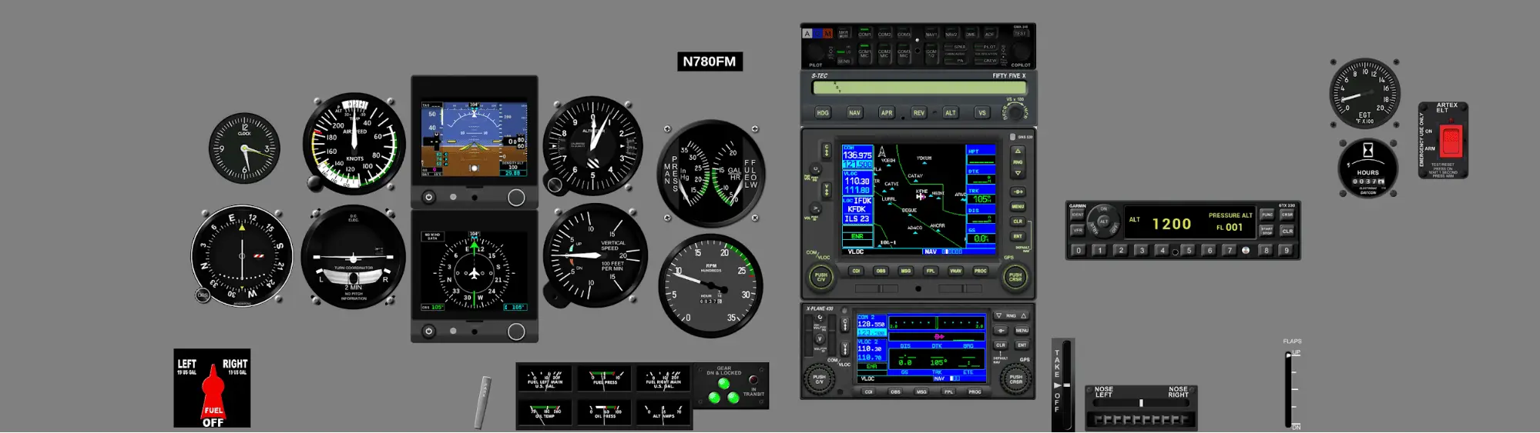
Task: Click the GNS 530 VLOC flip-flop button
Action: pyautogui.click(x=827, y=189)
